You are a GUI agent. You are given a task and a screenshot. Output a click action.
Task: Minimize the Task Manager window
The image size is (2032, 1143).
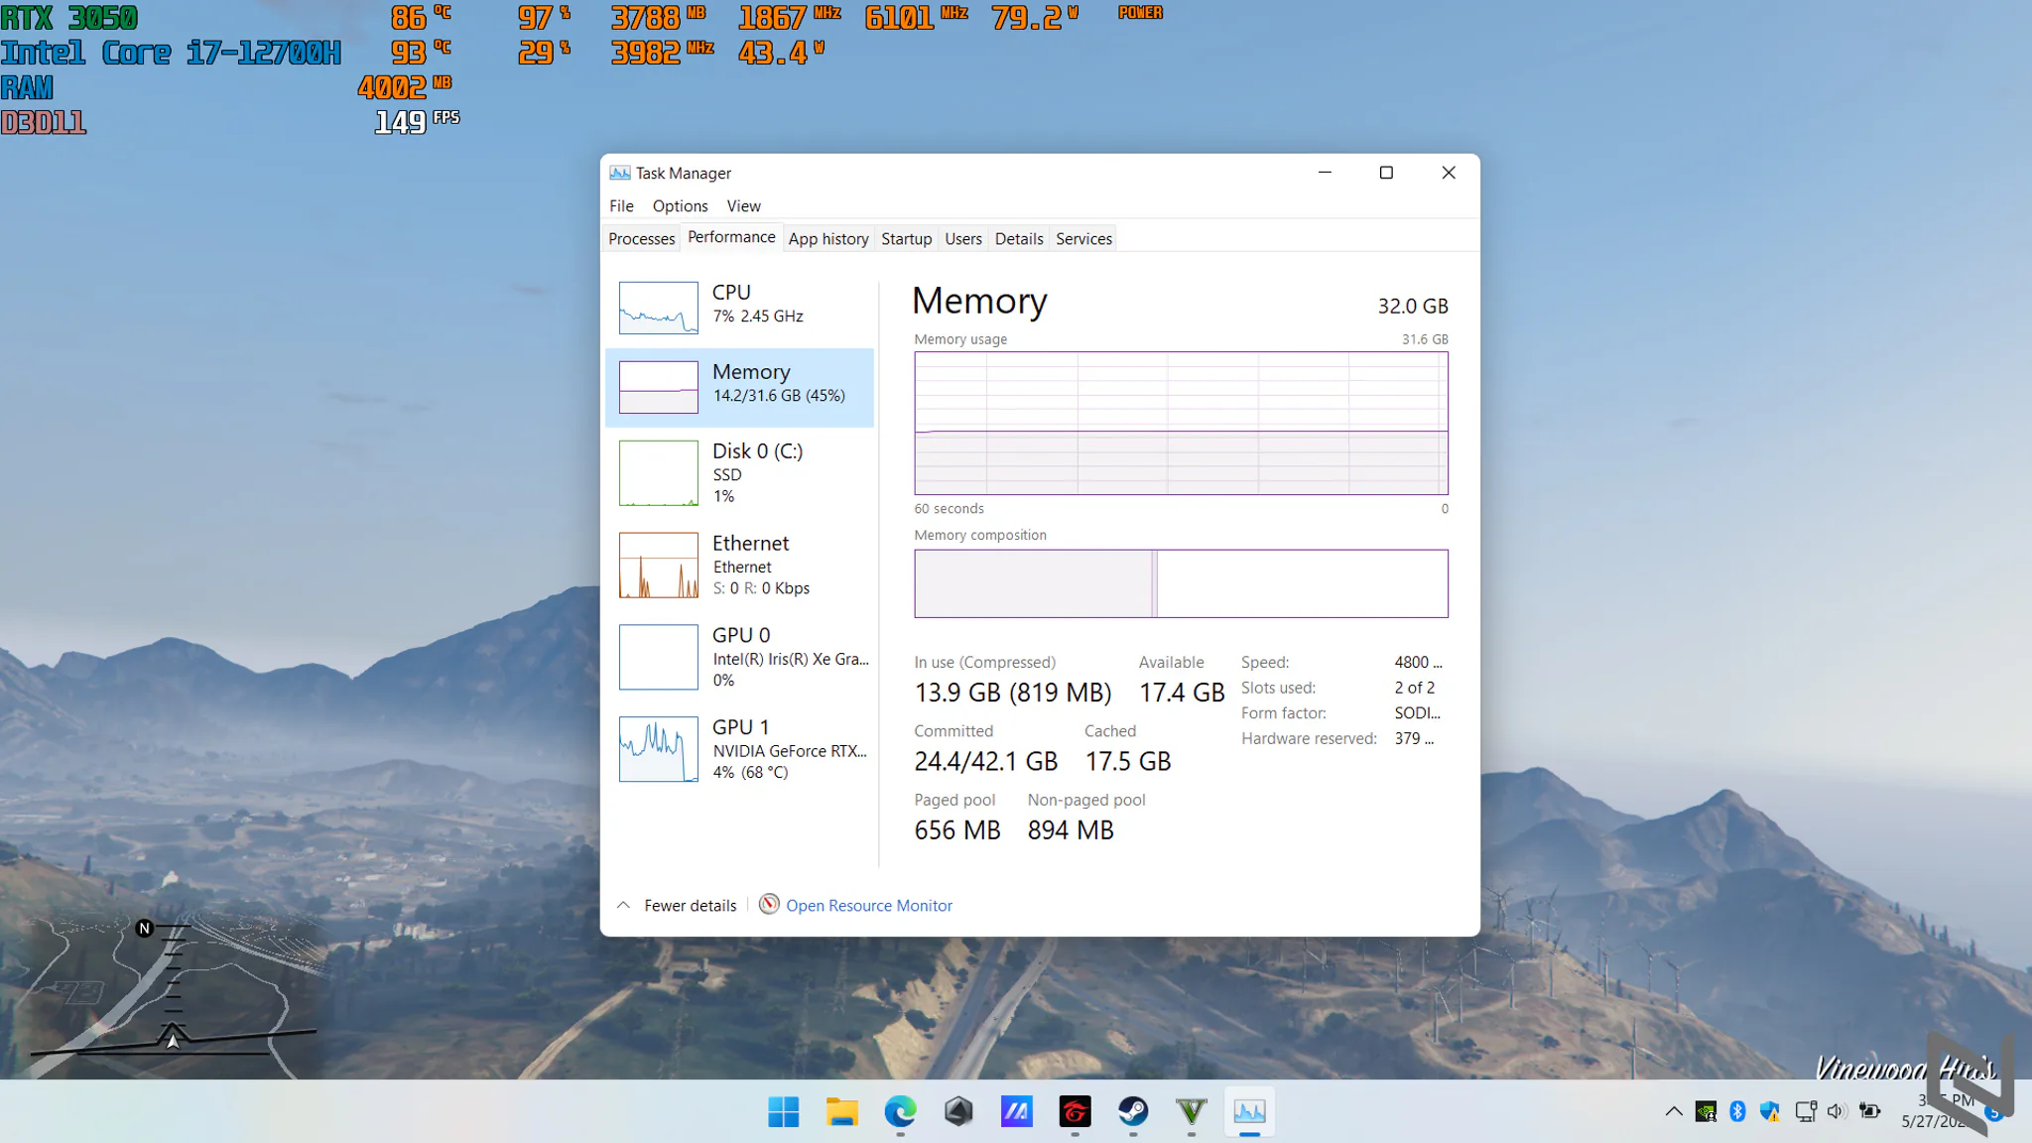(1325, 173)
